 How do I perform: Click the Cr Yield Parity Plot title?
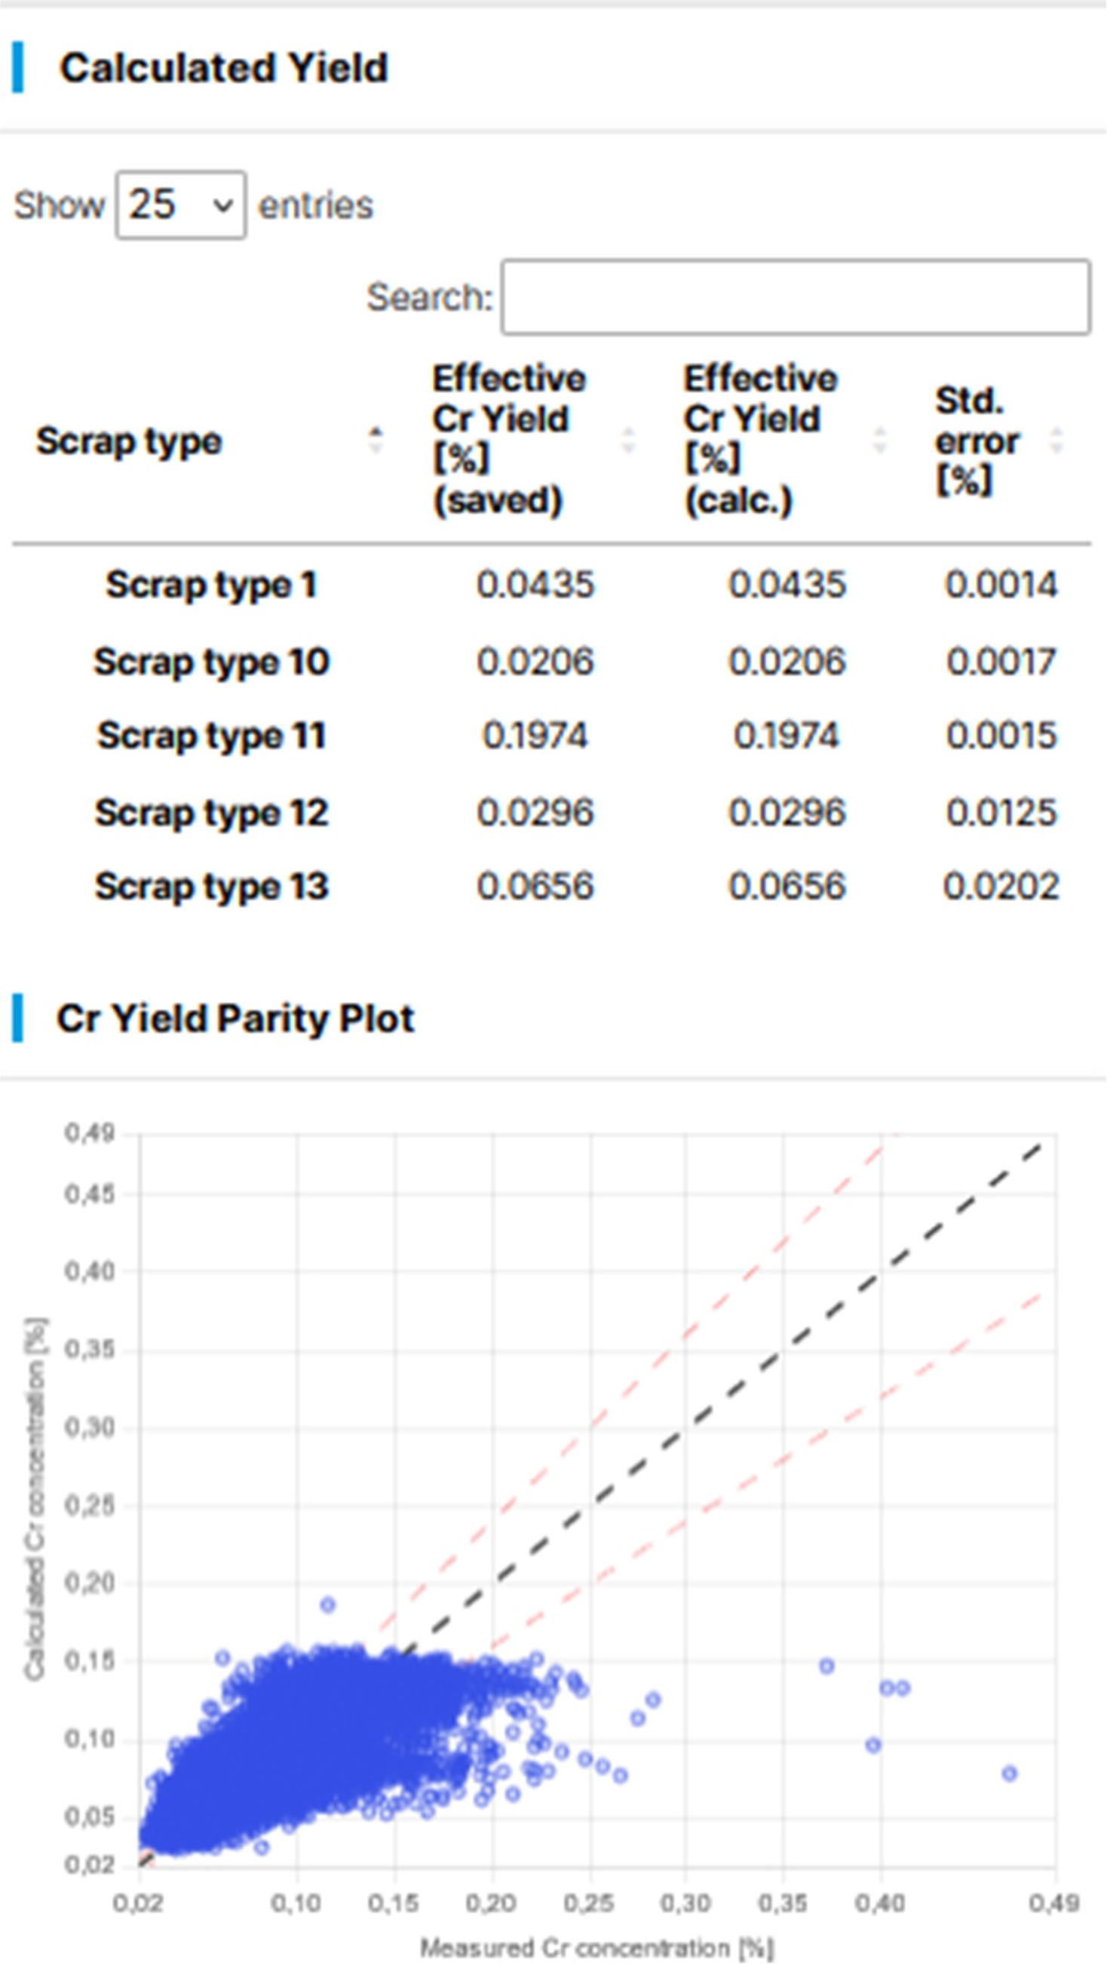click(x=235, y=1019)
